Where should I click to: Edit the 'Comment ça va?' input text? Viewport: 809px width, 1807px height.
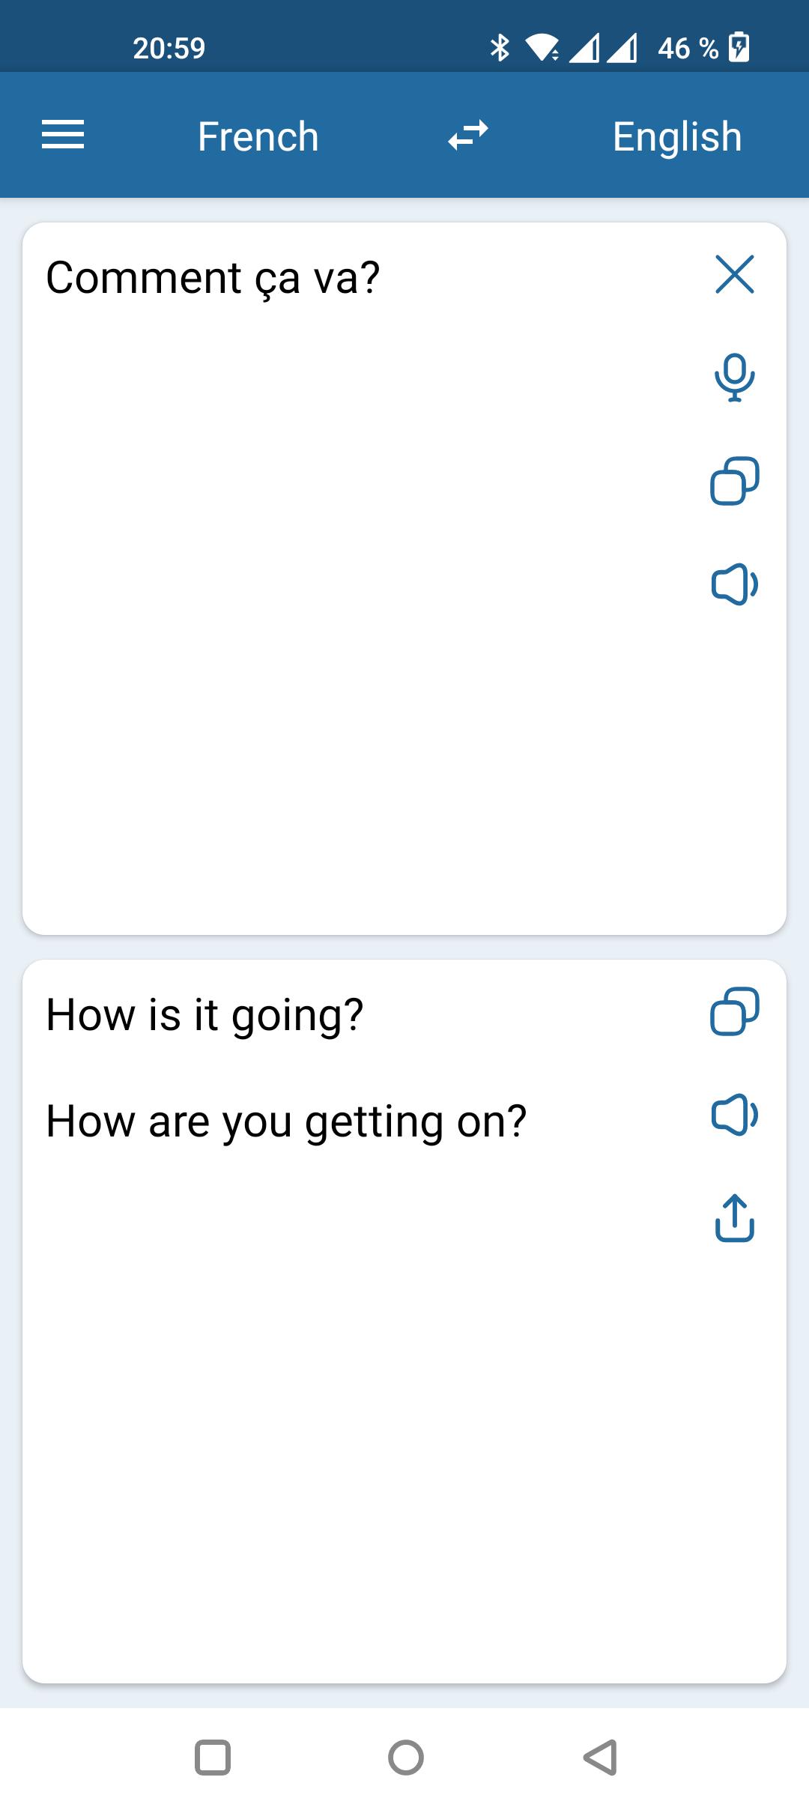213,278
